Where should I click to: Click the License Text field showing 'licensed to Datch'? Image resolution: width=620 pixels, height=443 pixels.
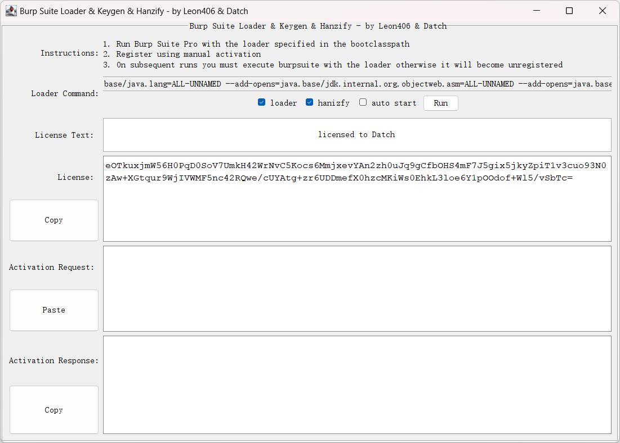tap(357, 134)
